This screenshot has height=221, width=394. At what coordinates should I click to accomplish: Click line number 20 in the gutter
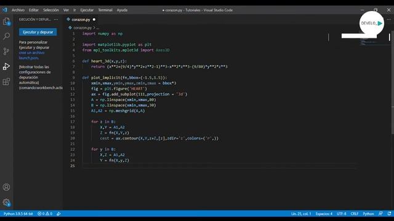(x=73, y=138)
